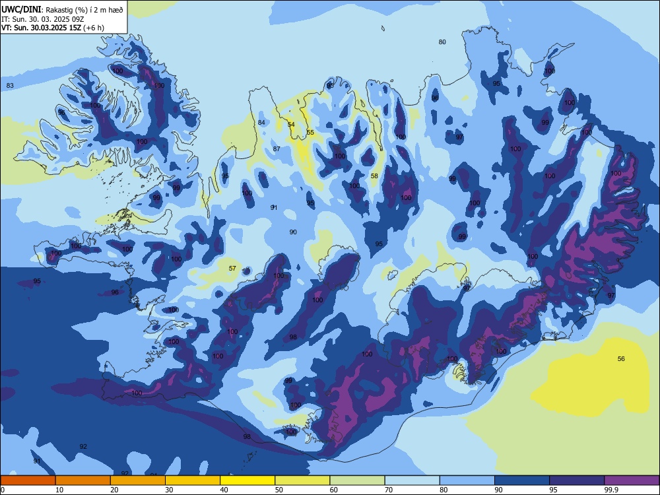Click the medium blue 80–90 legend swatch
This screenshot has width=660, height=495.
click(467, 480)
